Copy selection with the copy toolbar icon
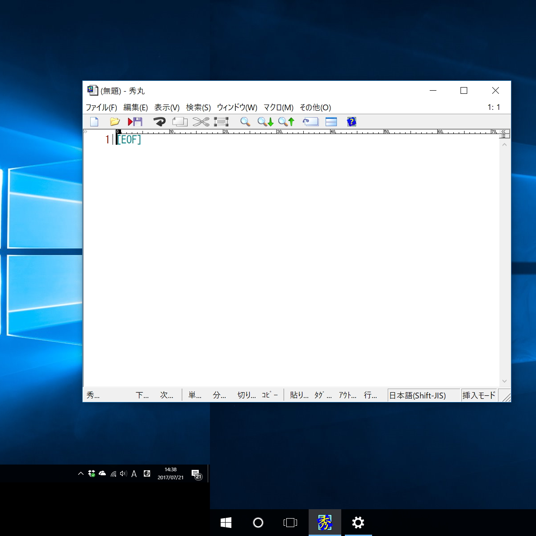536x536 pixels. [180, 121]
